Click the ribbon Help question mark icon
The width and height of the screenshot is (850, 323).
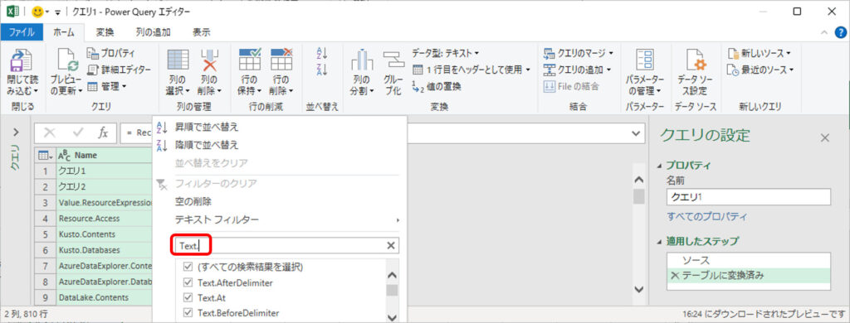coord(840,33)
